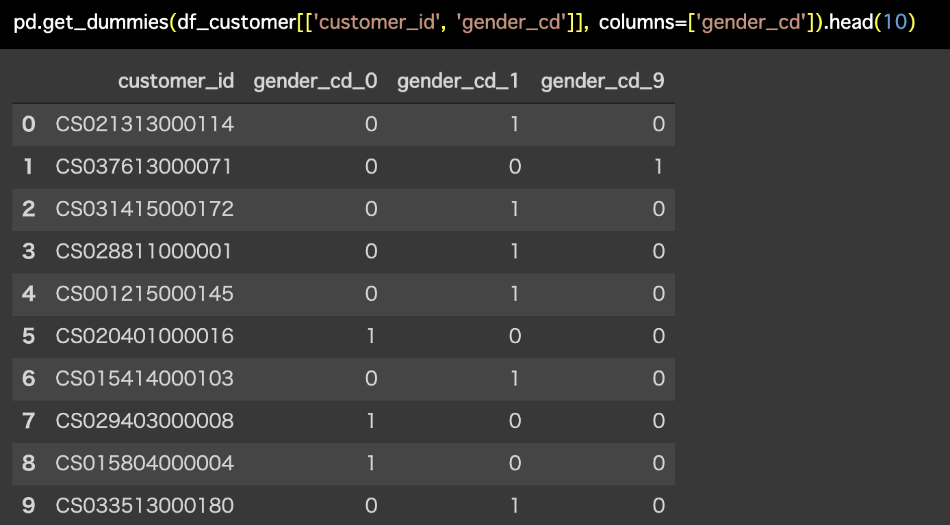This screenshot has width=950, height=525.
Task: Click gender_cd_1 value for CS031415000172
Action: pos(515,209)
